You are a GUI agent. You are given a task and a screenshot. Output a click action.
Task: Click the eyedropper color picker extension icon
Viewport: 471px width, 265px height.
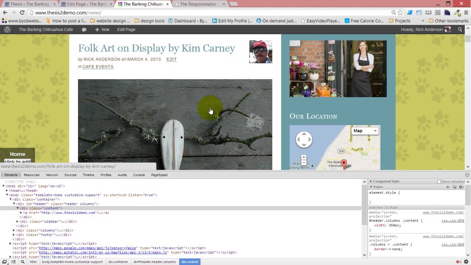pos(457,13)
